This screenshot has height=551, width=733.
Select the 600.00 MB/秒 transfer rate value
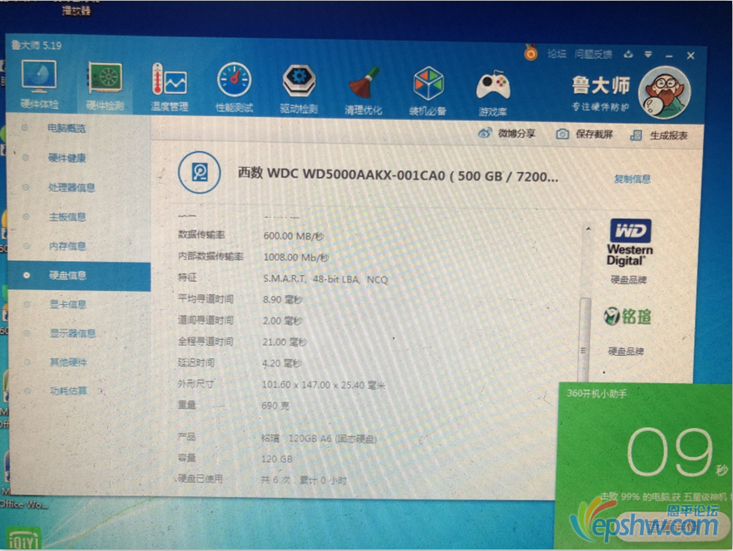click(294, 236)
